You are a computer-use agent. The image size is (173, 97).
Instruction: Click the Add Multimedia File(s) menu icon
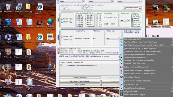[121, 39]
